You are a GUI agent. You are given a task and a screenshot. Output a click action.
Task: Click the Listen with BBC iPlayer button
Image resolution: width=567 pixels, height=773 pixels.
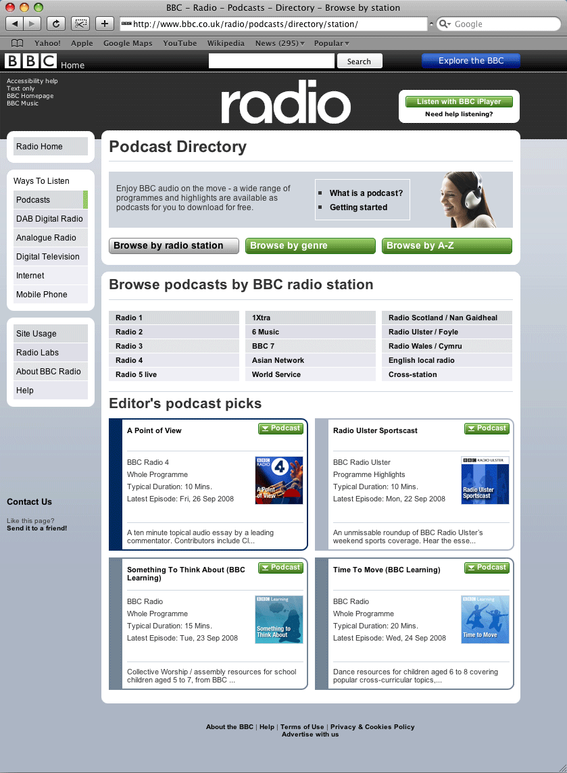[459, 101]
